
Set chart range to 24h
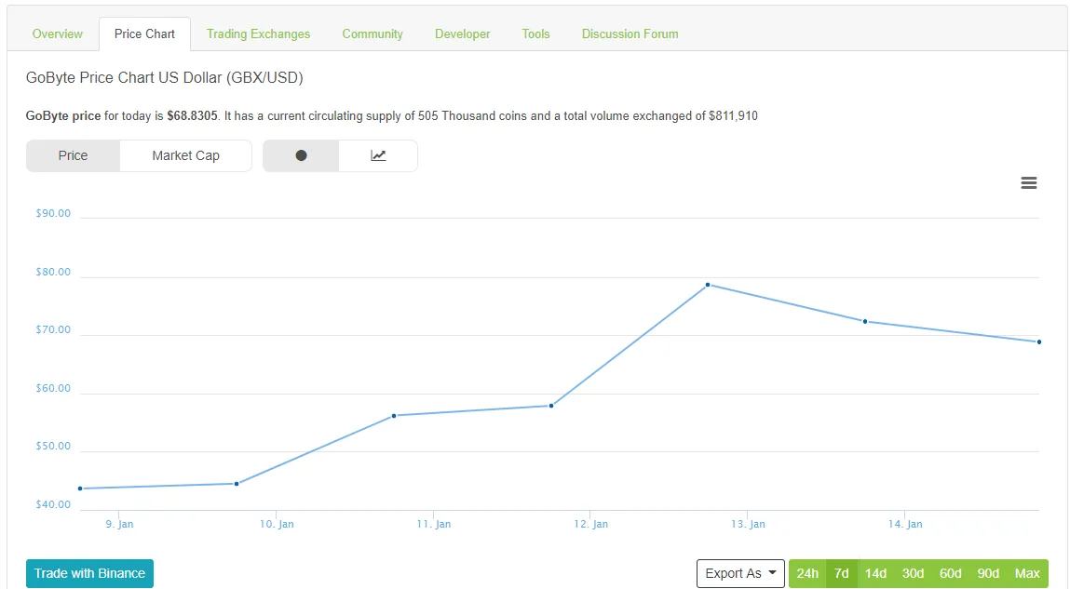point(807,573)
